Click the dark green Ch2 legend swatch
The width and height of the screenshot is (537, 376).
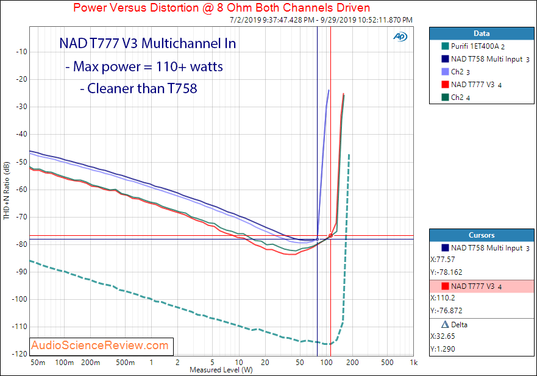(445, 98)
